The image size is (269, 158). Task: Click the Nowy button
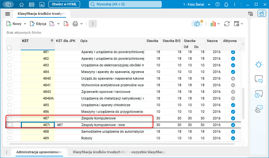14,24
